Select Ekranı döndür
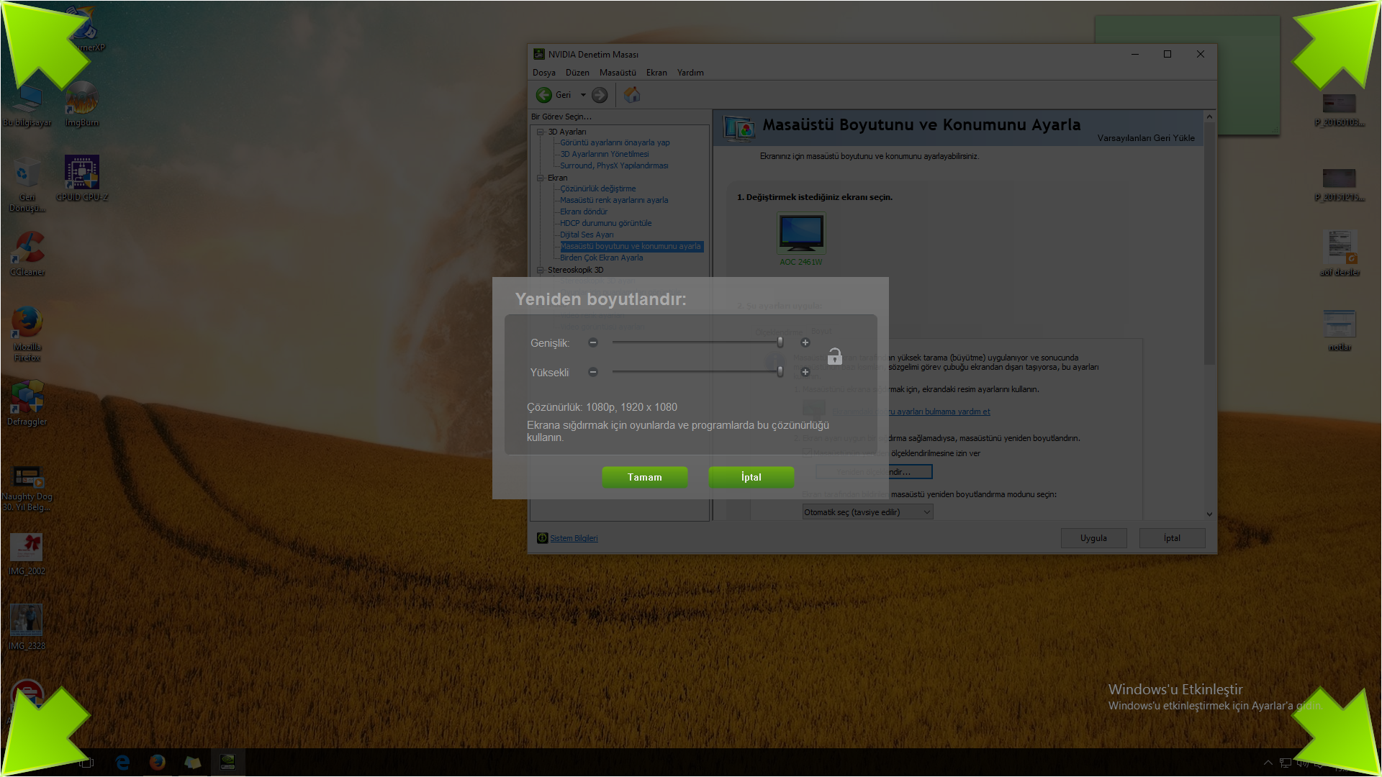The width and height of the screenshot is (1382, 777). tap(584, 212)
